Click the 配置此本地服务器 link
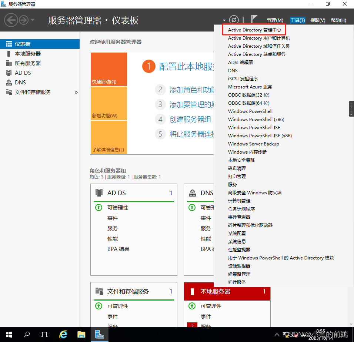This screenshot has height=342, width=354. point(186,67)
